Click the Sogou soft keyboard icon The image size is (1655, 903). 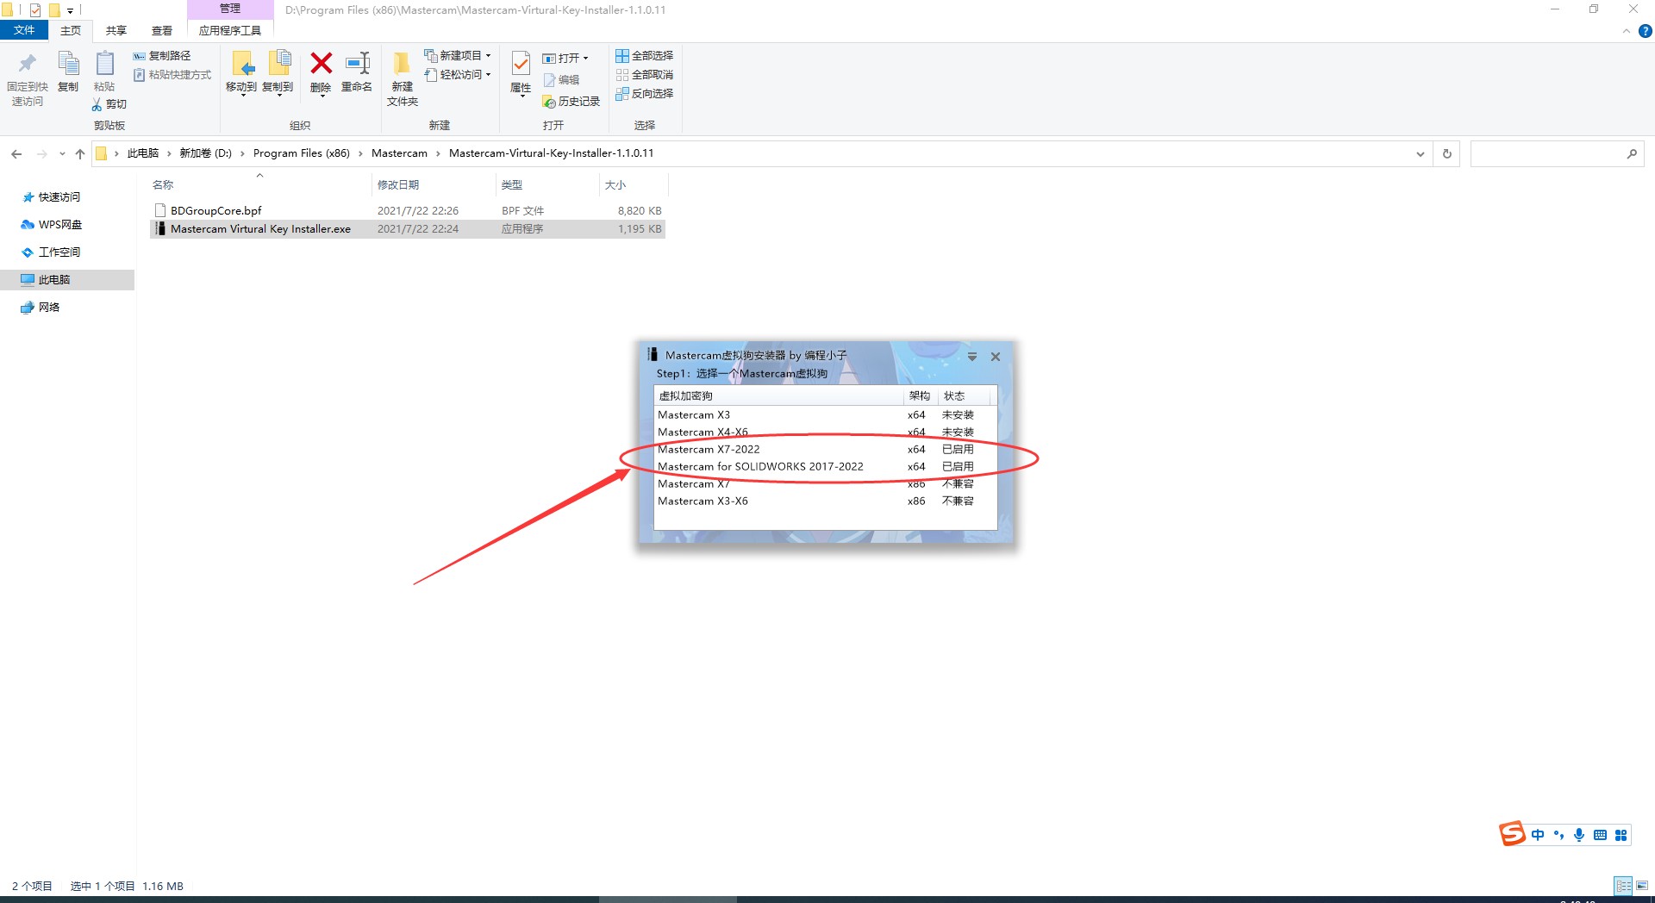click(x=1600, y=835)
